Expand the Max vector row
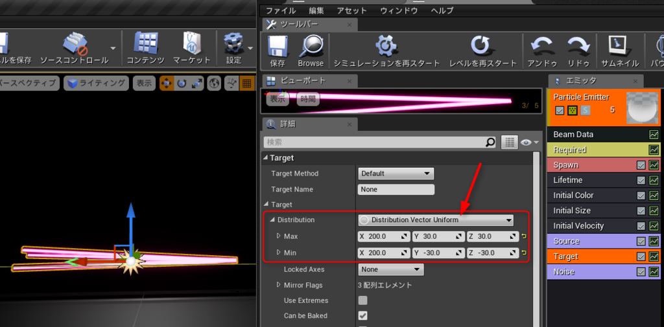Image resolution: width=664 pixels, height=327 pixels. 279,236
